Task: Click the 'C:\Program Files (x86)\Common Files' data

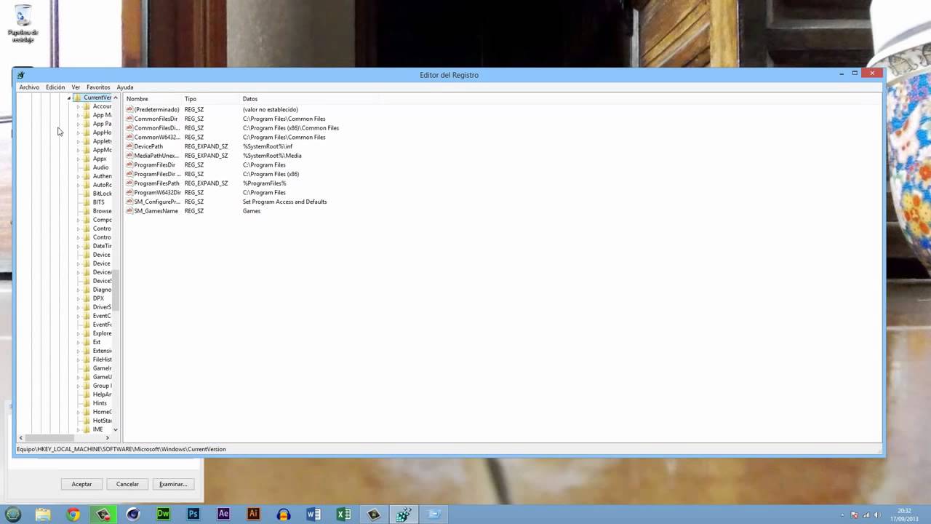Action: click(x=291, y=128)
